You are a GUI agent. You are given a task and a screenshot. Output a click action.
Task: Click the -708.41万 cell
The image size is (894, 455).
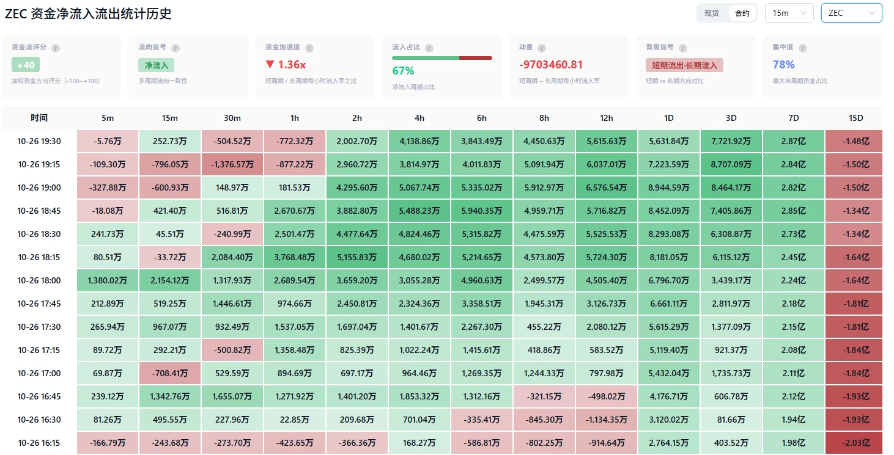[x=170, y=373]
